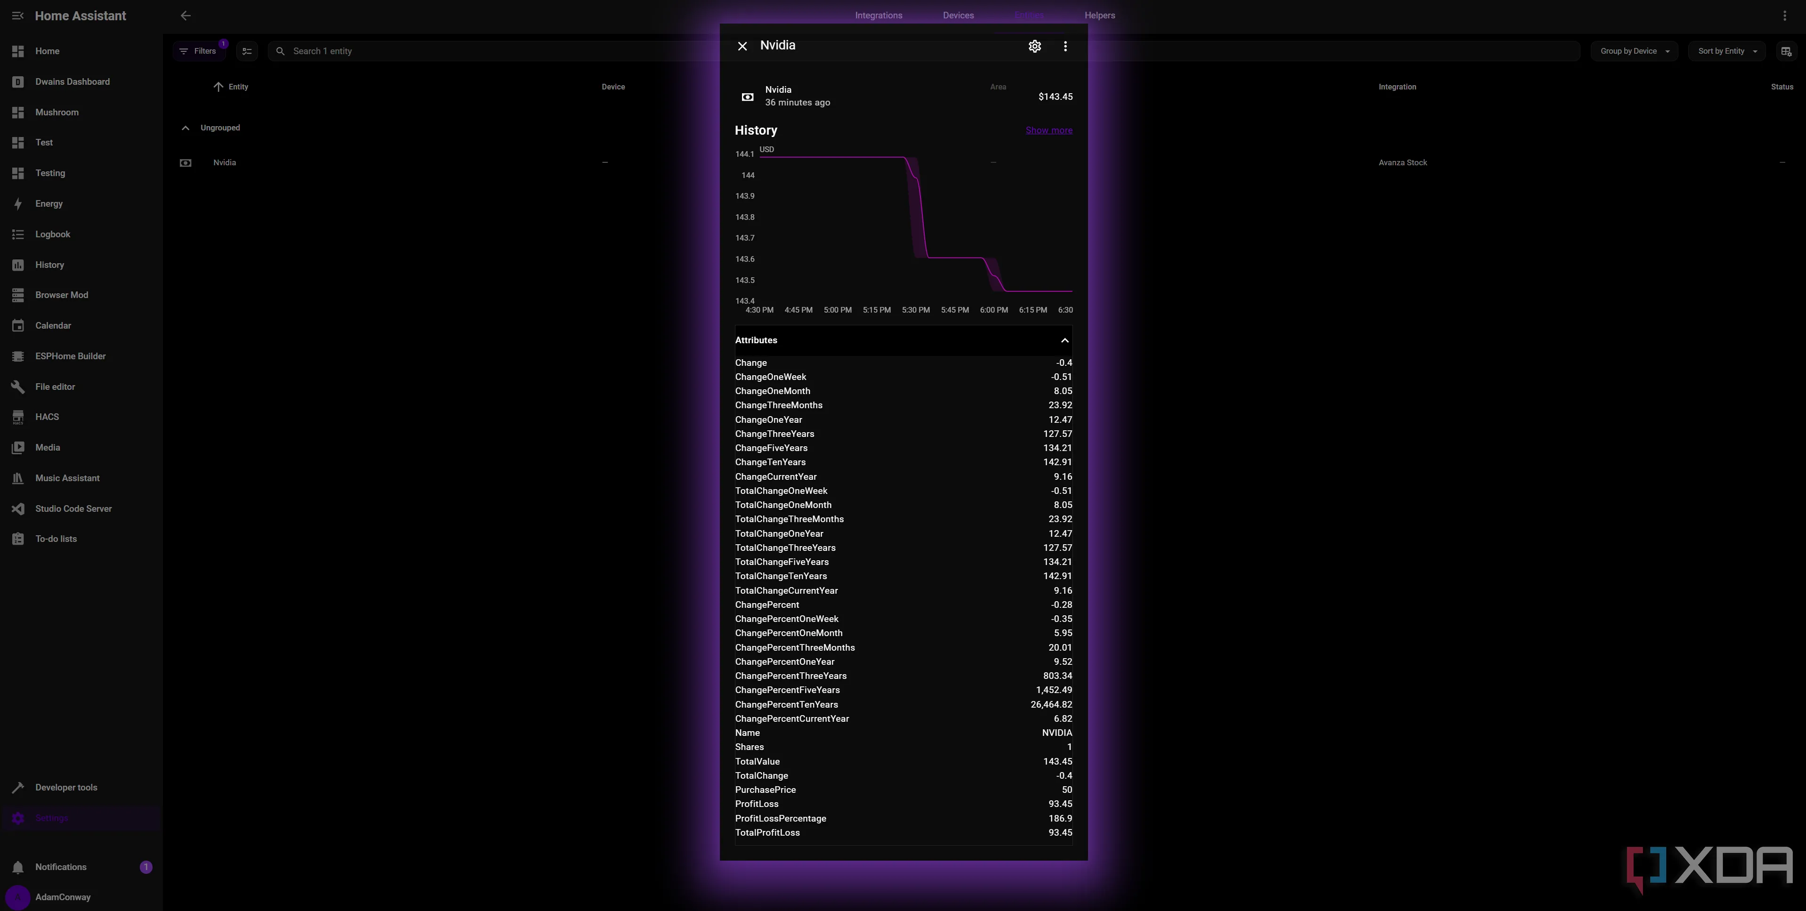
Task: Switch to Integrations tab
Action: [x=879, y=16]
